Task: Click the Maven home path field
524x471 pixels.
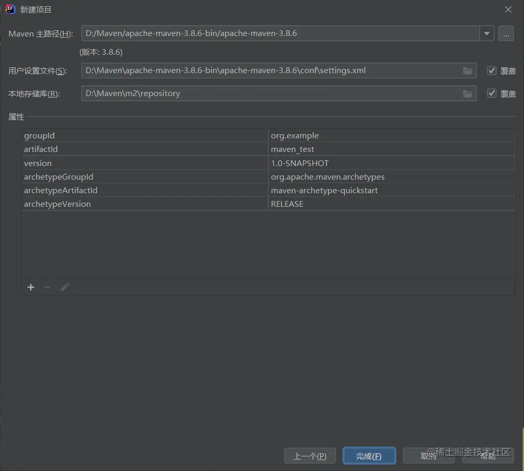Action: 280,33
